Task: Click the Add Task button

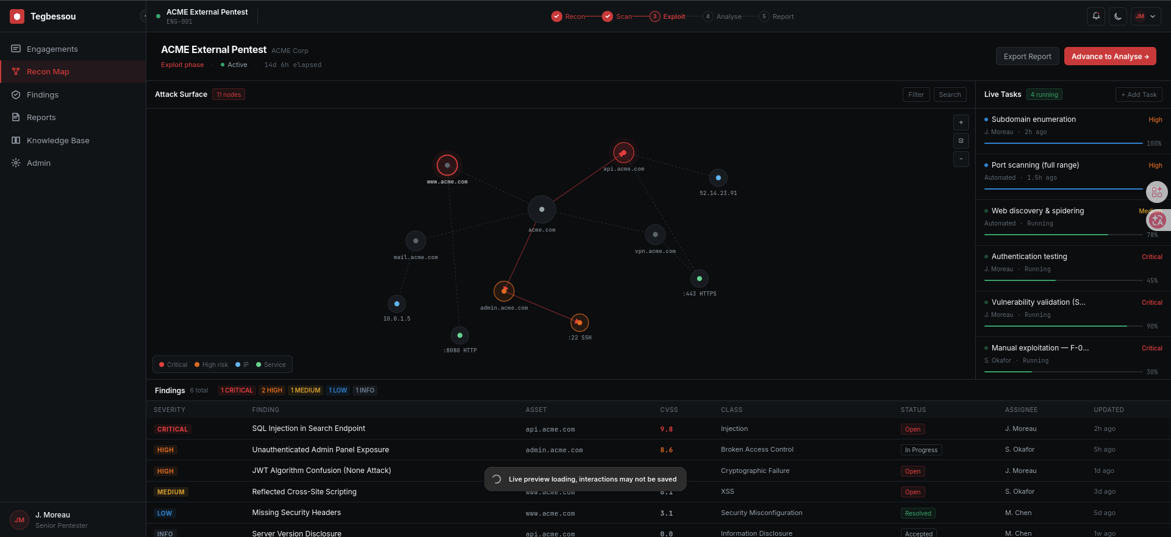Action: click(1139, 94)
